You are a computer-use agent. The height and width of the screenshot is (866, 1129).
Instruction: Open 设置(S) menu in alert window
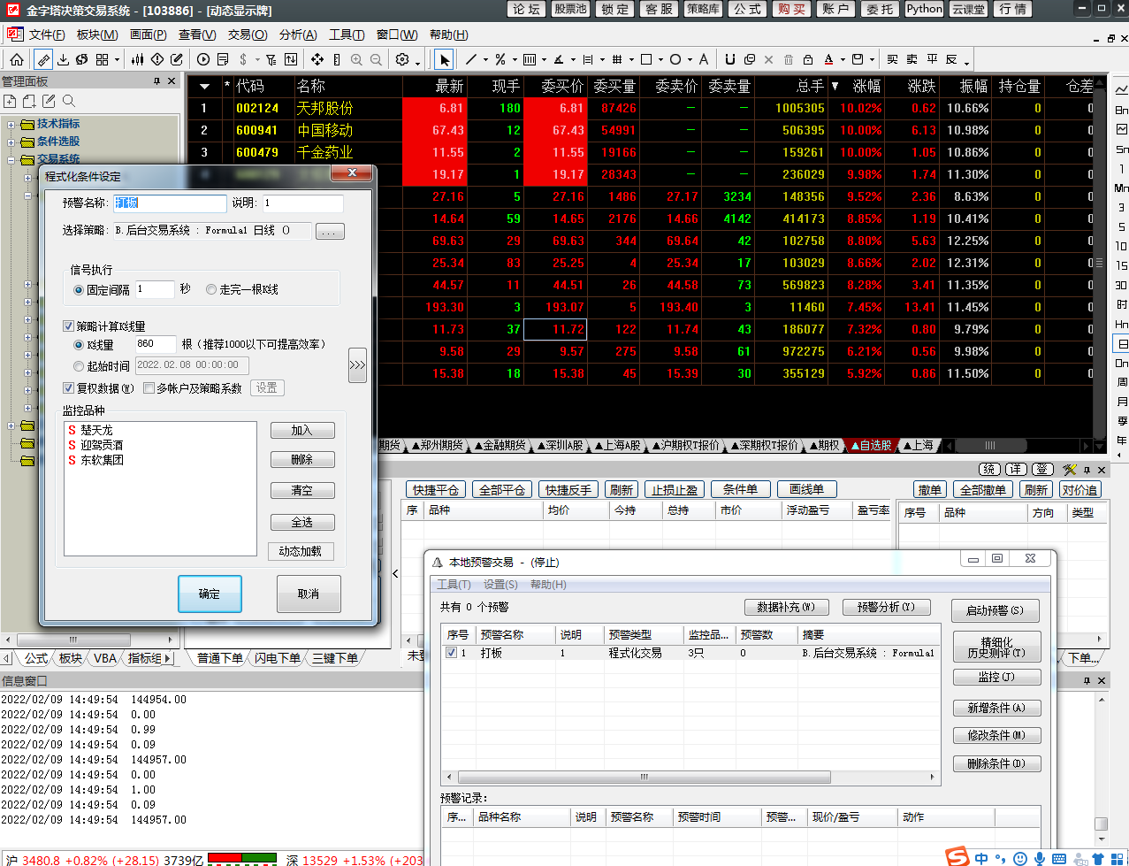coord(500,585)
